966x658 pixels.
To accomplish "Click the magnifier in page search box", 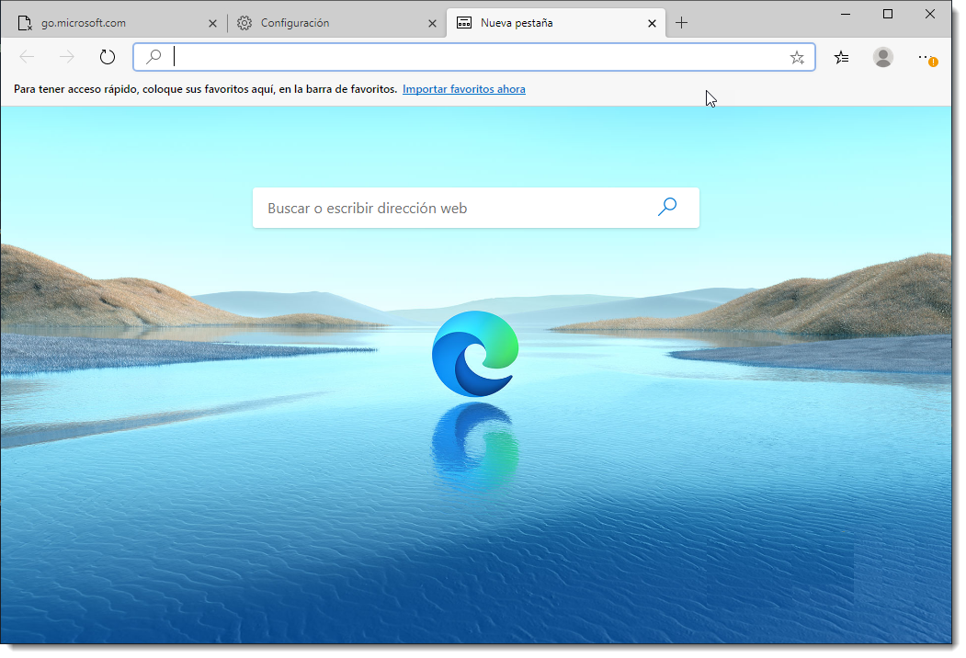I will [x=667, y=207].
